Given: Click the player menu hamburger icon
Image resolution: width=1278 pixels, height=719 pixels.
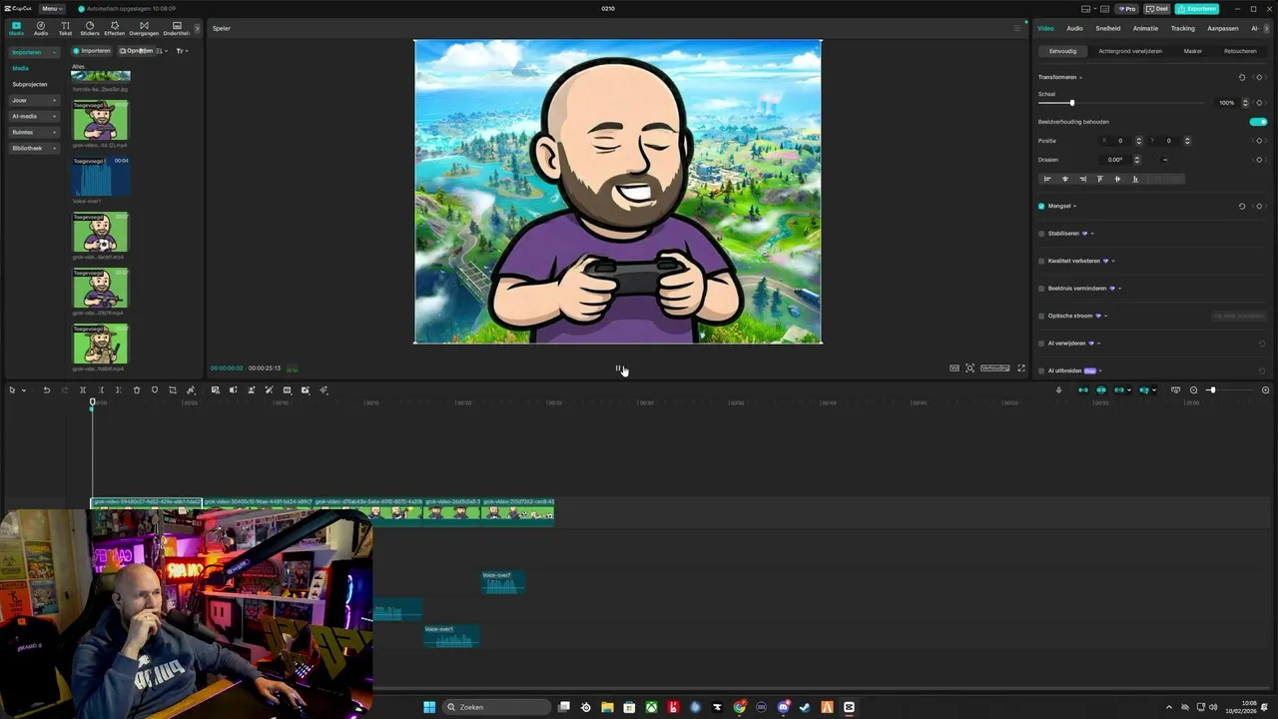Looking at the screenshot, I should pyautogui.click(x=1017, y=28).
